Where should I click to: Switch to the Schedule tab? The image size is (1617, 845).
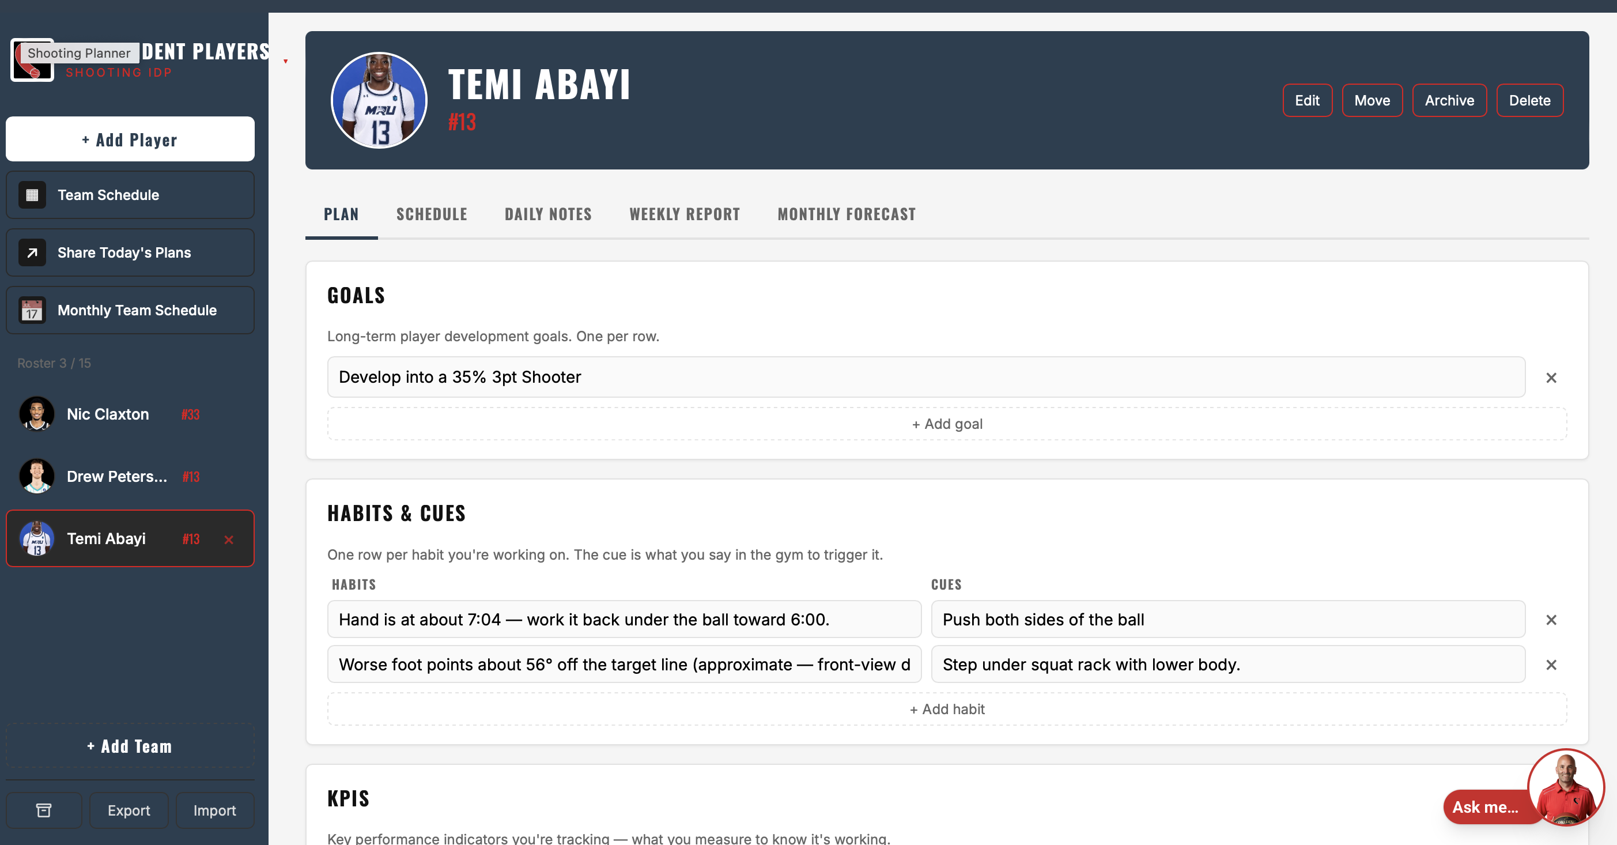coord(432,214)
